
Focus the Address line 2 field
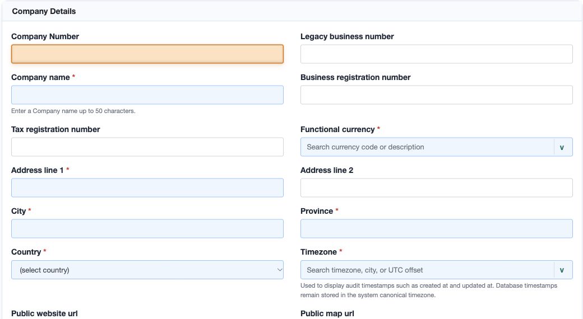tap(437, 187)
